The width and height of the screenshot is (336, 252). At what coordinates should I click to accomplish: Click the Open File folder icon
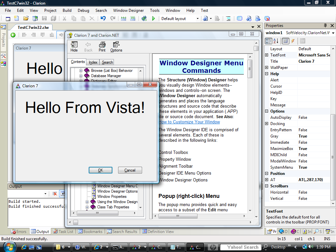pos(26,19)
